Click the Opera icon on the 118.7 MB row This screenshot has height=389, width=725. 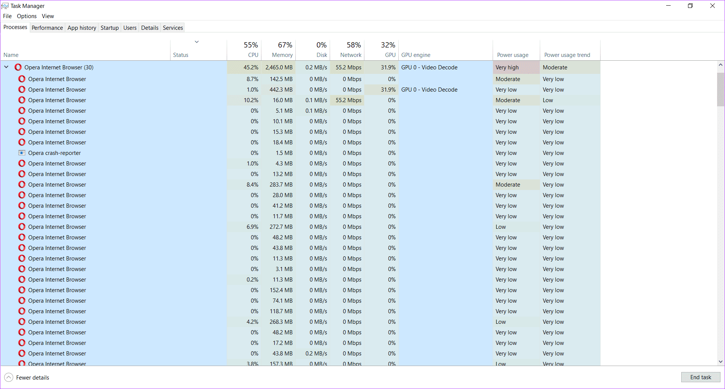22,311
